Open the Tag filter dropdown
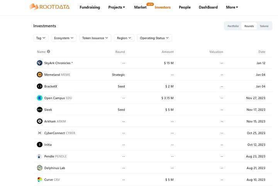278x186 pixels. point(41,38)
